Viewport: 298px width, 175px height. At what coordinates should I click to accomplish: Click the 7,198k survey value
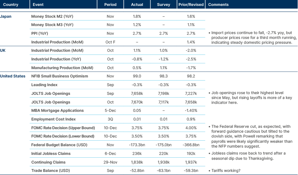pos(163,93)
